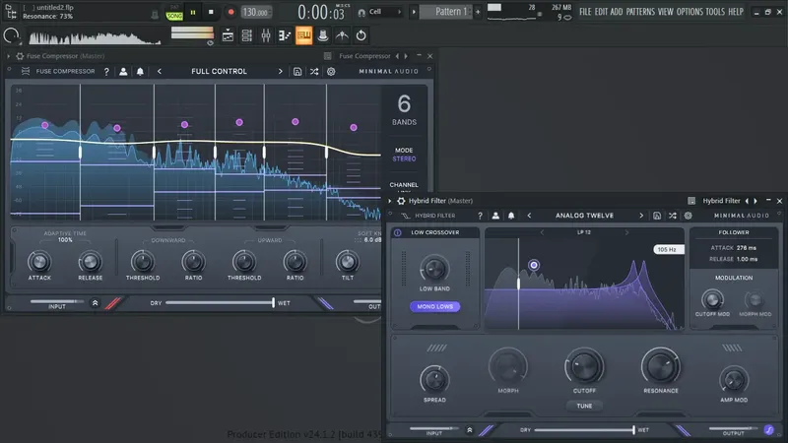Save preset icon in Fuse Compressor
Screen dimensions: 788x443
pyautogui.click(x=296, y=72)
